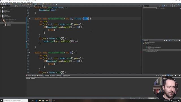181x102 pixels.
Task: Switch to the Progress tab
Action: click(x=52, y=75)
